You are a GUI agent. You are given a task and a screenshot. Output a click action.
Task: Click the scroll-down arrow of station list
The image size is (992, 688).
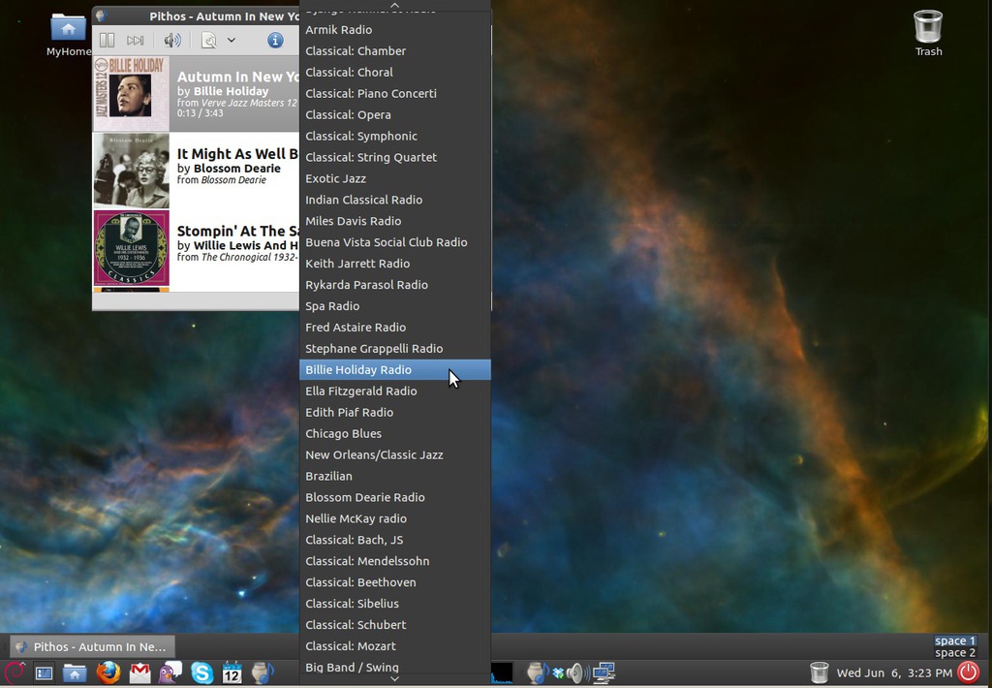click(x=395, y=679)
